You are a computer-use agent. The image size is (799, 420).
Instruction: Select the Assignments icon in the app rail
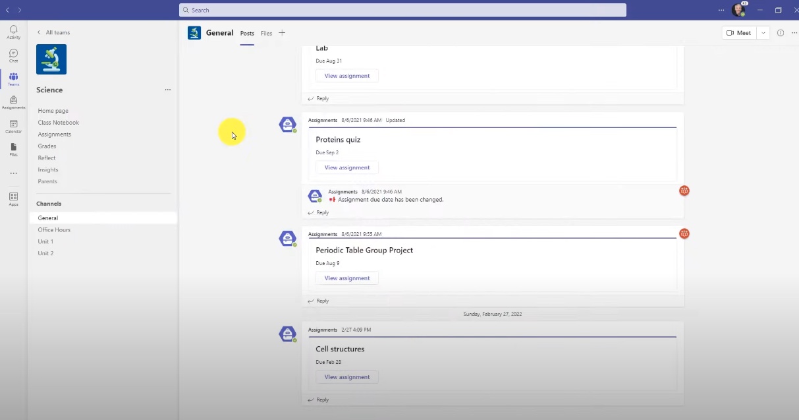pyautogui.click(x=13, y=102)
